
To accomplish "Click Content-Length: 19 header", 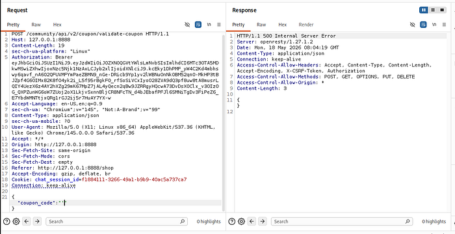I will pos(38,45).
